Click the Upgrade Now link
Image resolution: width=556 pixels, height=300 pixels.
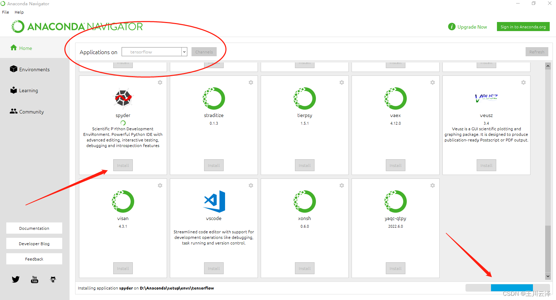coord(472,27)
